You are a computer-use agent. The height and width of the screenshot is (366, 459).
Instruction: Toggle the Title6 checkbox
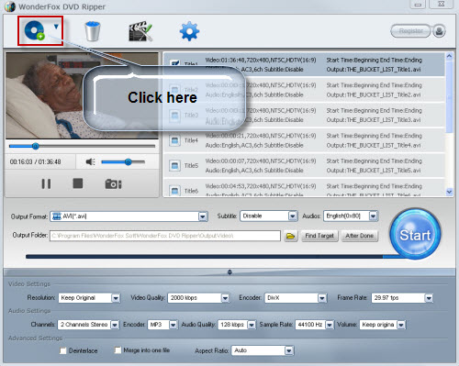[174, 191]
